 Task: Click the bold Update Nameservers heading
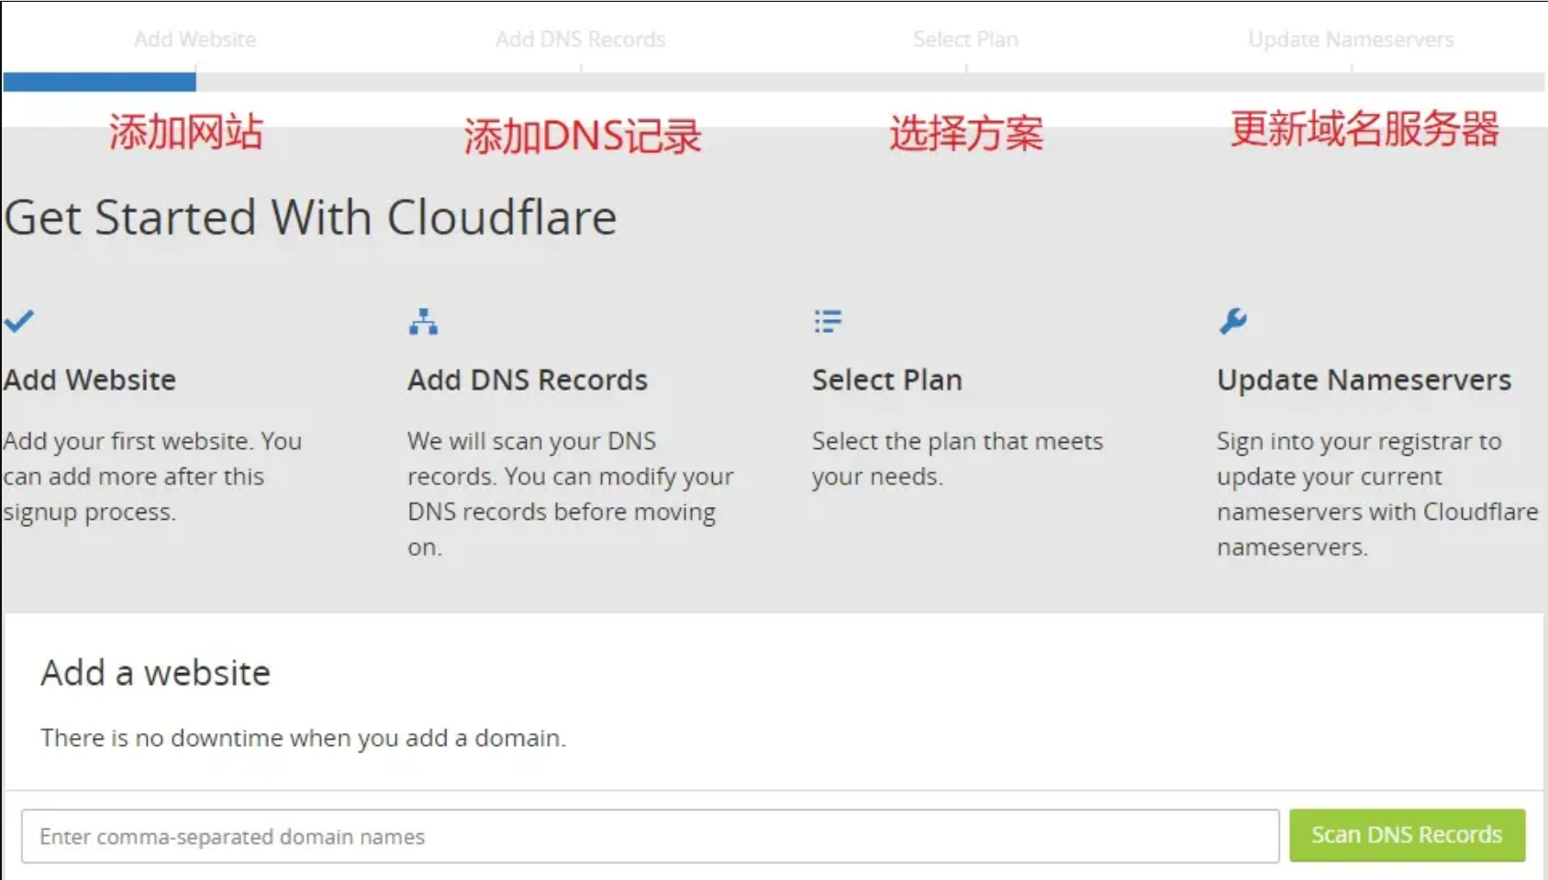1364,379
